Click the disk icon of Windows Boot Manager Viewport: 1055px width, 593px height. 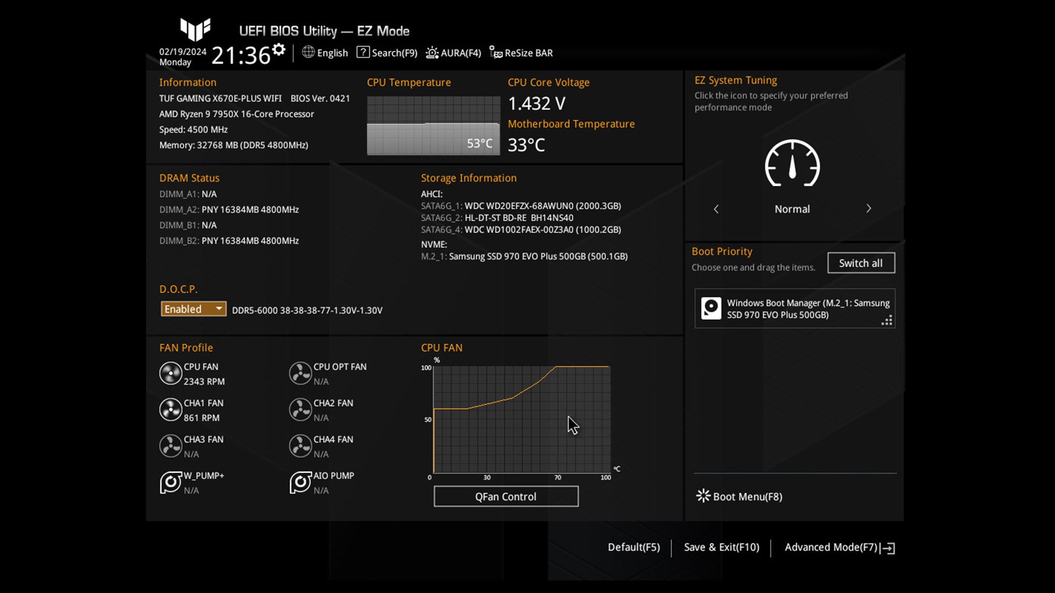point(711,309)
